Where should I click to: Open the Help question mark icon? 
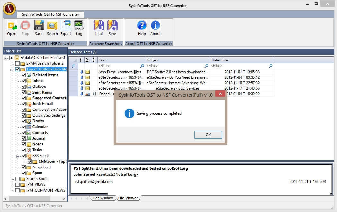142,26
